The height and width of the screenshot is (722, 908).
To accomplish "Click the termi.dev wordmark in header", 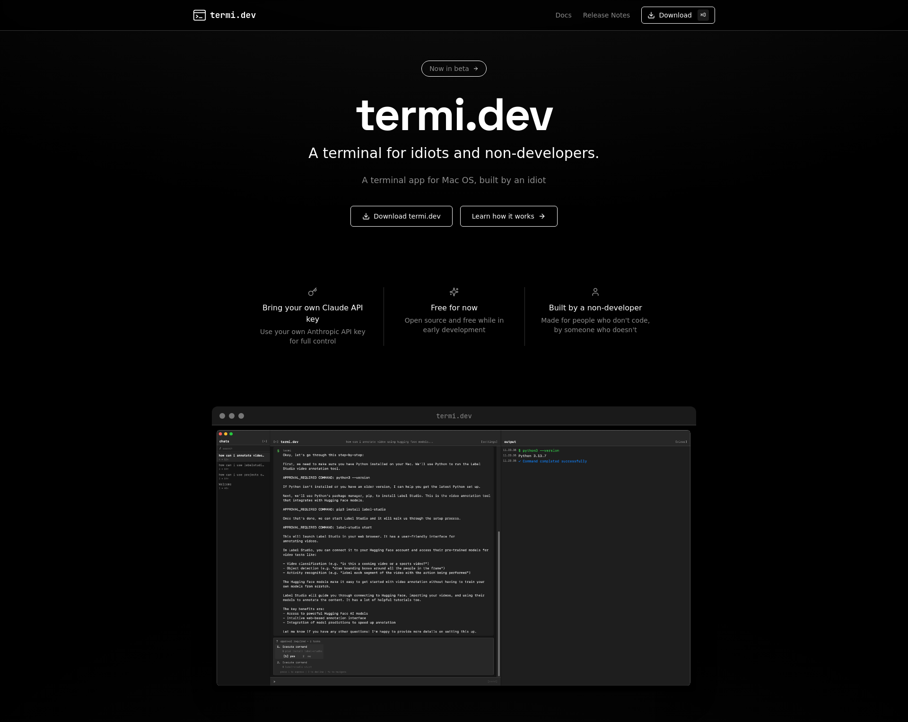I will coord(233,15).
